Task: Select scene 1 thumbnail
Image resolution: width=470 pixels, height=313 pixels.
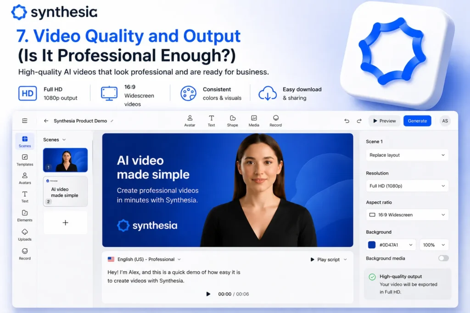Action: tap(65, 160)
